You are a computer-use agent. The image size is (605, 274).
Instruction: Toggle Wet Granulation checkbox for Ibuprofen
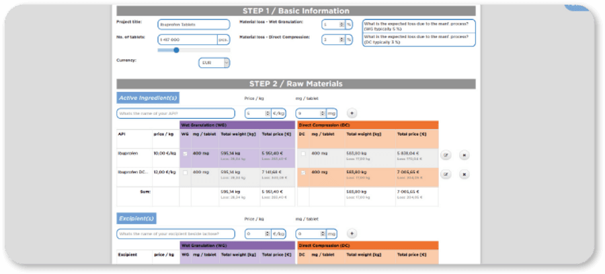186,154
